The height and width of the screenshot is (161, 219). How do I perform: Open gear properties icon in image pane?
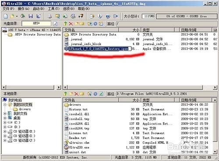[x=95, y=24]
